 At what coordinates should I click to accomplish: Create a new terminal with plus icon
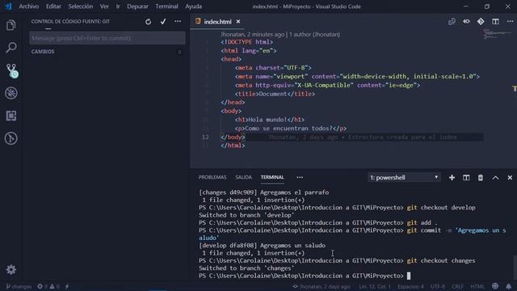(x=452, y=178)
